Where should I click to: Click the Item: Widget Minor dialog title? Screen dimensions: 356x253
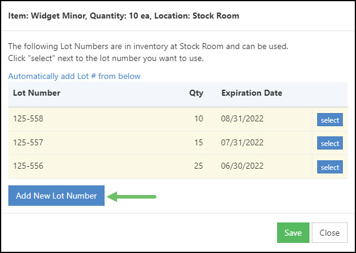click(x=124, y=16)
